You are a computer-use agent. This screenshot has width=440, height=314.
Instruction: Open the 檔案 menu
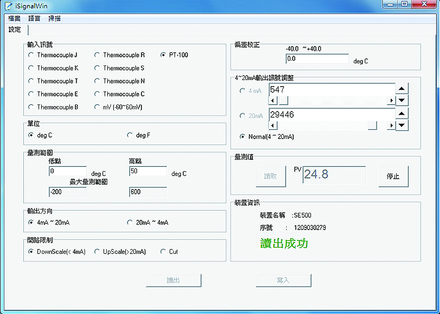[14, 19]
